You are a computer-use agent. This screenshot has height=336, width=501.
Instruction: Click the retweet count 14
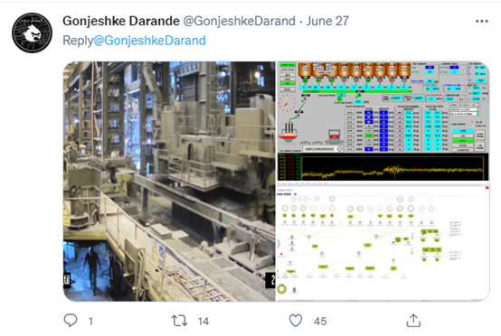[203, 321]
